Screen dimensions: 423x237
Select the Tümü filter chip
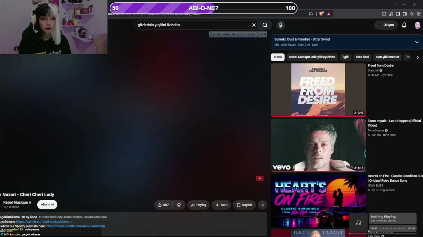click(x=278, y=57)
